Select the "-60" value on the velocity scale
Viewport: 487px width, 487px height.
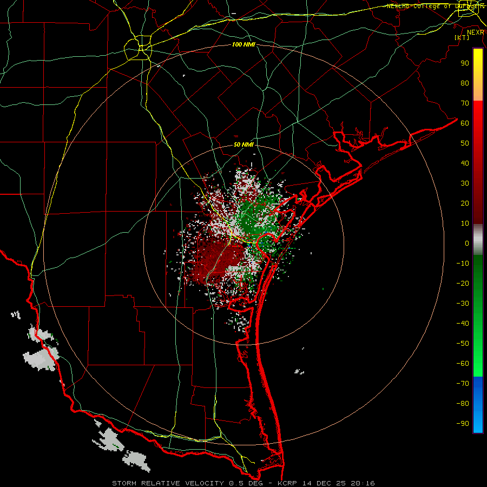click(x=463, y=364)
